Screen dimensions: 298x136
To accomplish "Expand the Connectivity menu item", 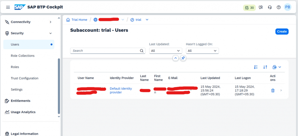I will click(29, 22).
